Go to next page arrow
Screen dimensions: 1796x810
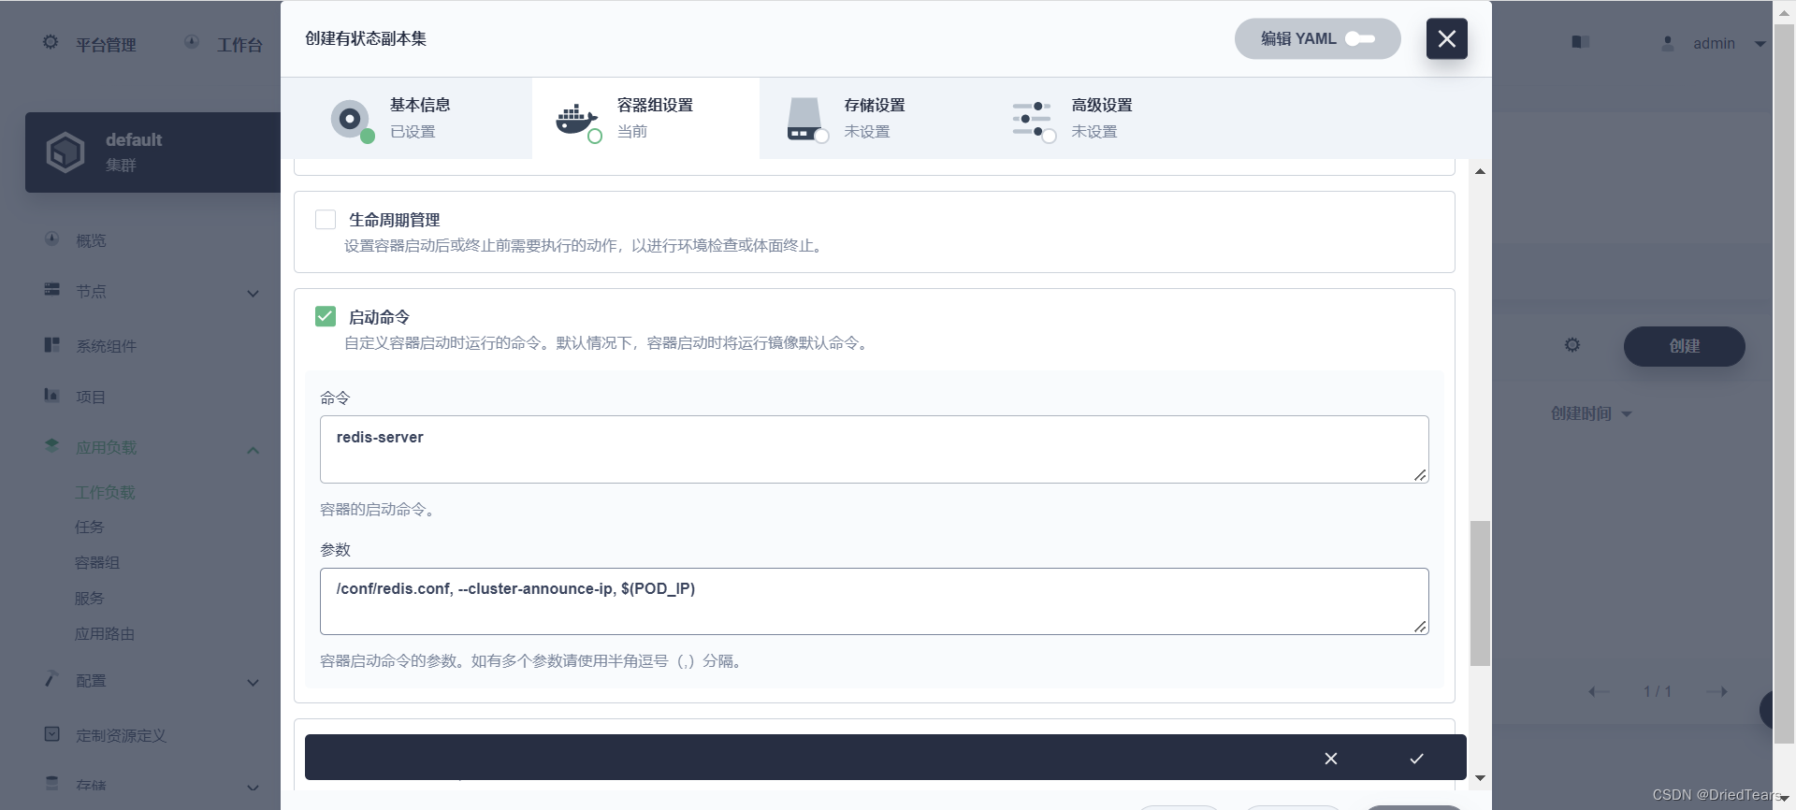coord(1716,692)
